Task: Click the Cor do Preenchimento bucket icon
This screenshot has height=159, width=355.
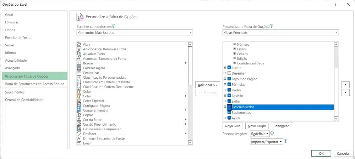Action: coord(79,124)
